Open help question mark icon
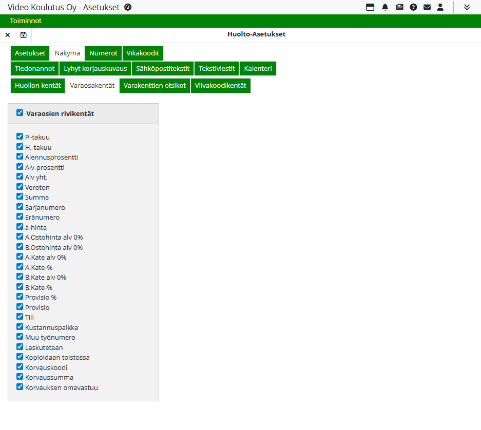This screenshot has height=430, width=481. [x=413, y=7]
